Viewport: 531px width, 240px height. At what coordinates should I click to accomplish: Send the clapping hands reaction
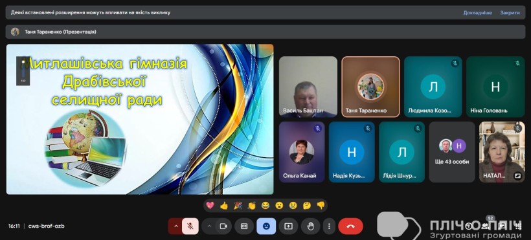251,205
